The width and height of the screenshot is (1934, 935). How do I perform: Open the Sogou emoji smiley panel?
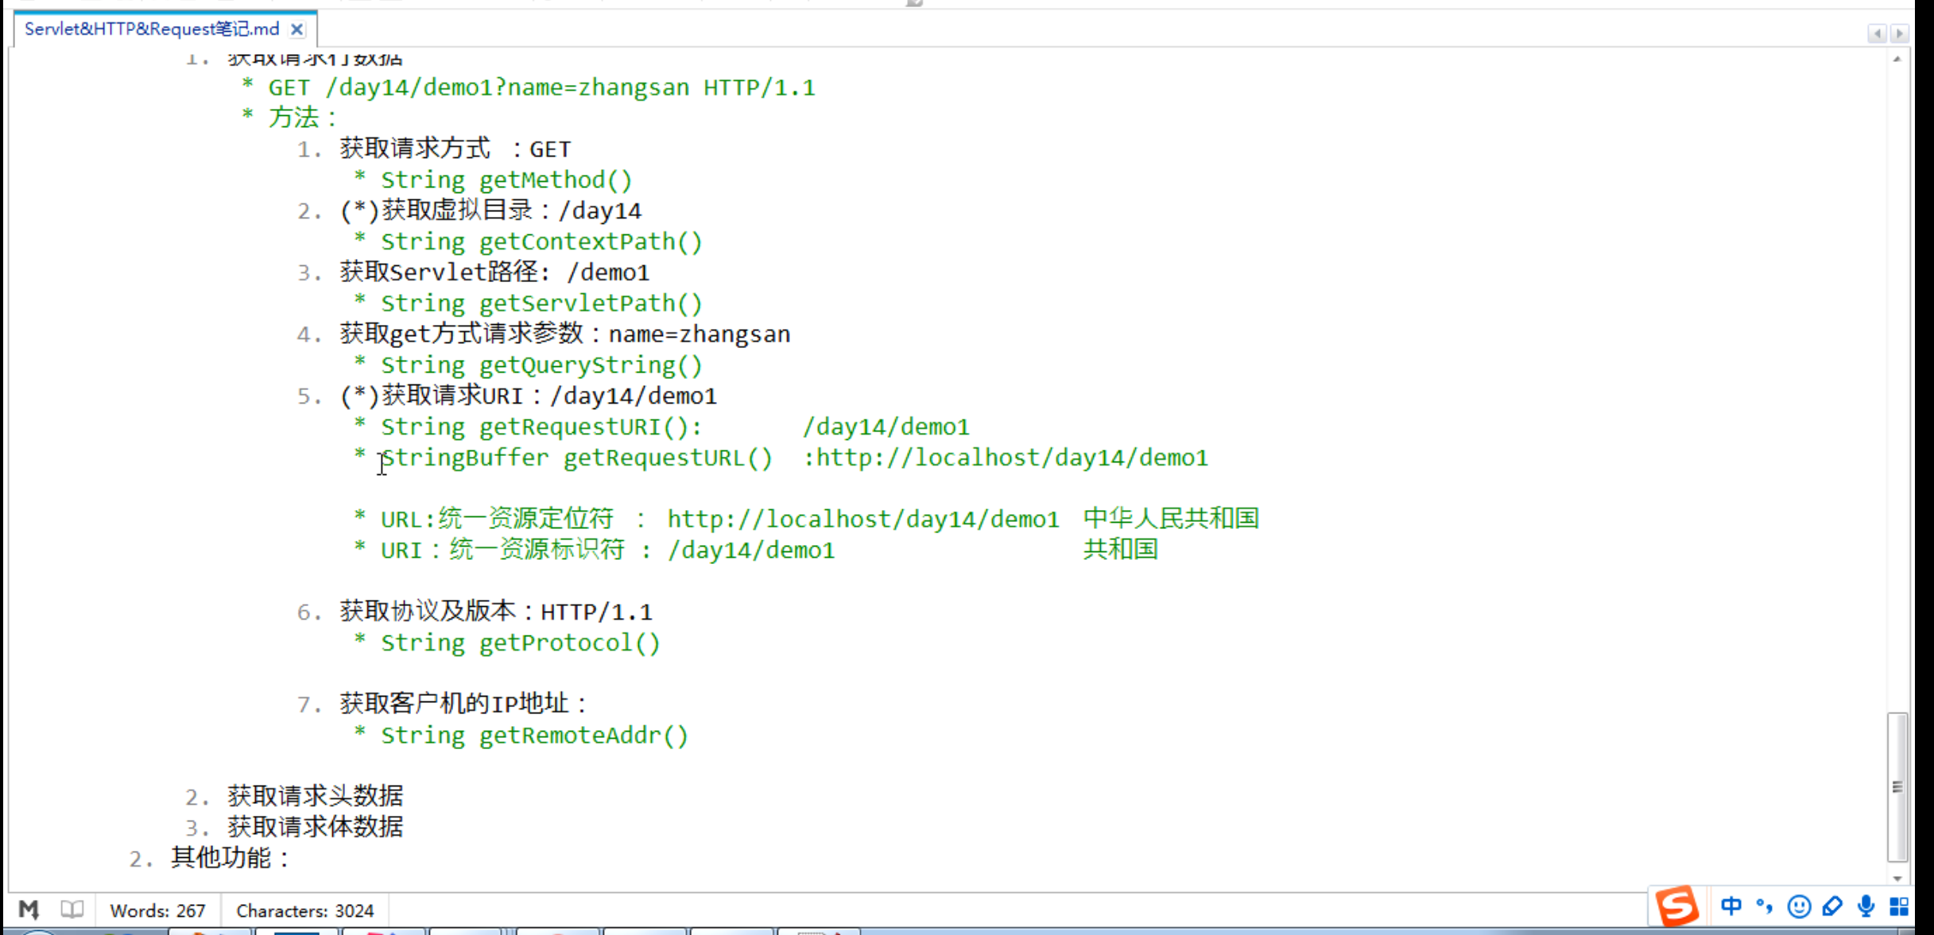(1798, 906)
